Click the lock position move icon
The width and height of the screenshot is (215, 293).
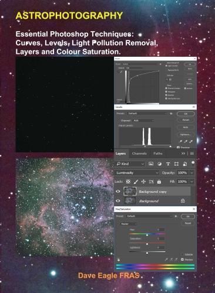tap(143, 182)
